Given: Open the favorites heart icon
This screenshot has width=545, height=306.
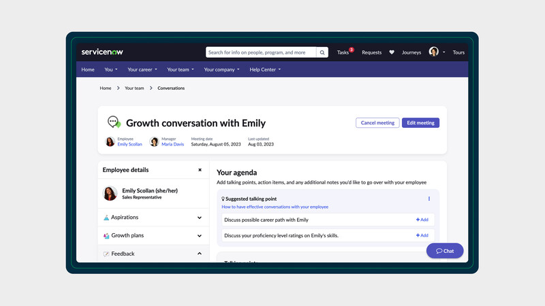Looking at the screenshot, I should 392,52.
